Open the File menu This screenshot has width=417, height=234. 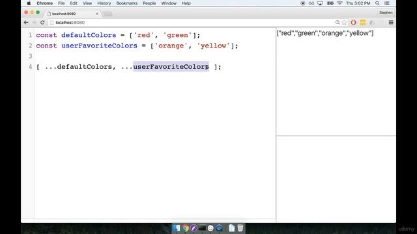tap(61, 3)
